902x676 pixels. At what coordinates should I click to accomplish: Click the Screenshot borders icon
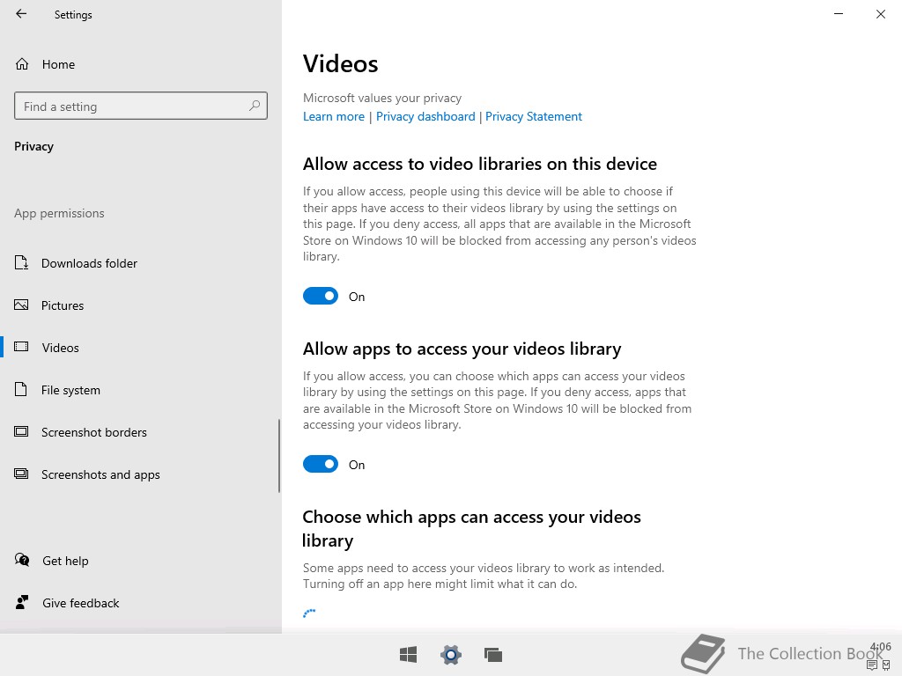[x=21, y=431]
